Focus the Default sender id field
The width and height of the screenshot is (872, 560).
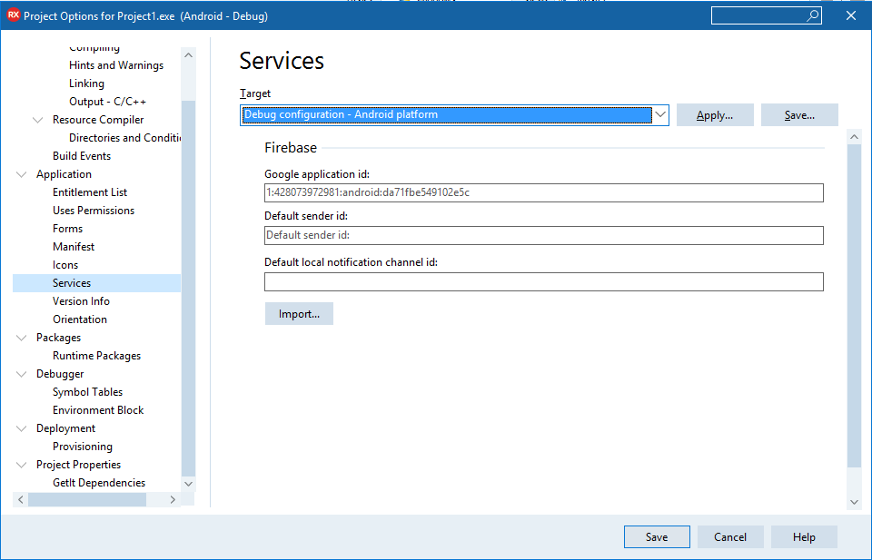click(x=544, y=236)
